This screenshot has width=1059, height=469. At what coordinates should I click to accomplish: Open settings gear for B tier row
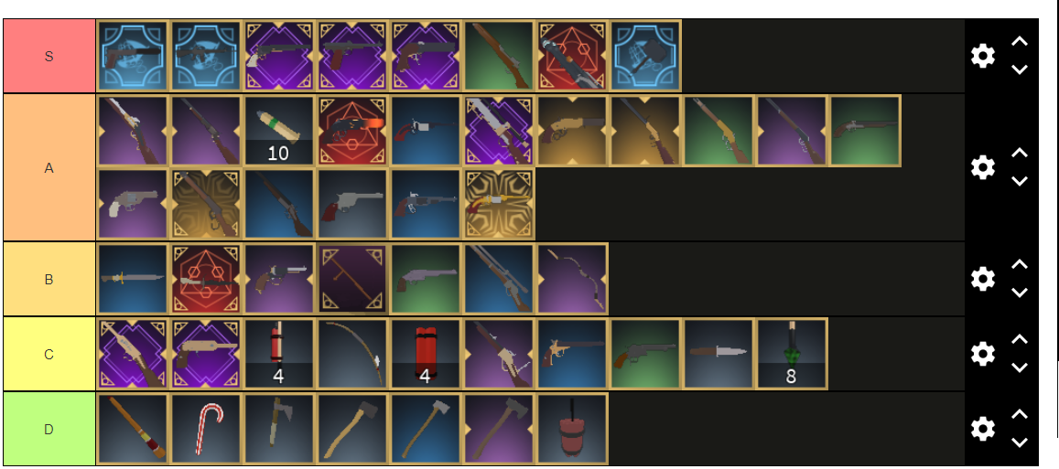[x=983, y=279]
